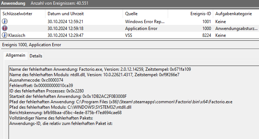This screenshot has width=259, height=139.
Task: Switch to the Details tab
Action: click(36, 56)
